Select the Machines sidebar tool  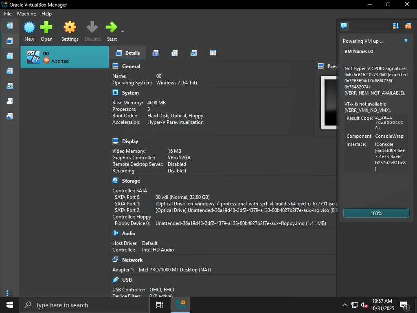tap(10, 40)
